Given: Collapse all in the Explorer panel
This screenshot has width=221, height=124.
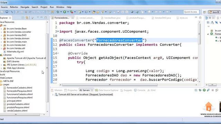Looking at the screenshot, I should pos(23,18).
